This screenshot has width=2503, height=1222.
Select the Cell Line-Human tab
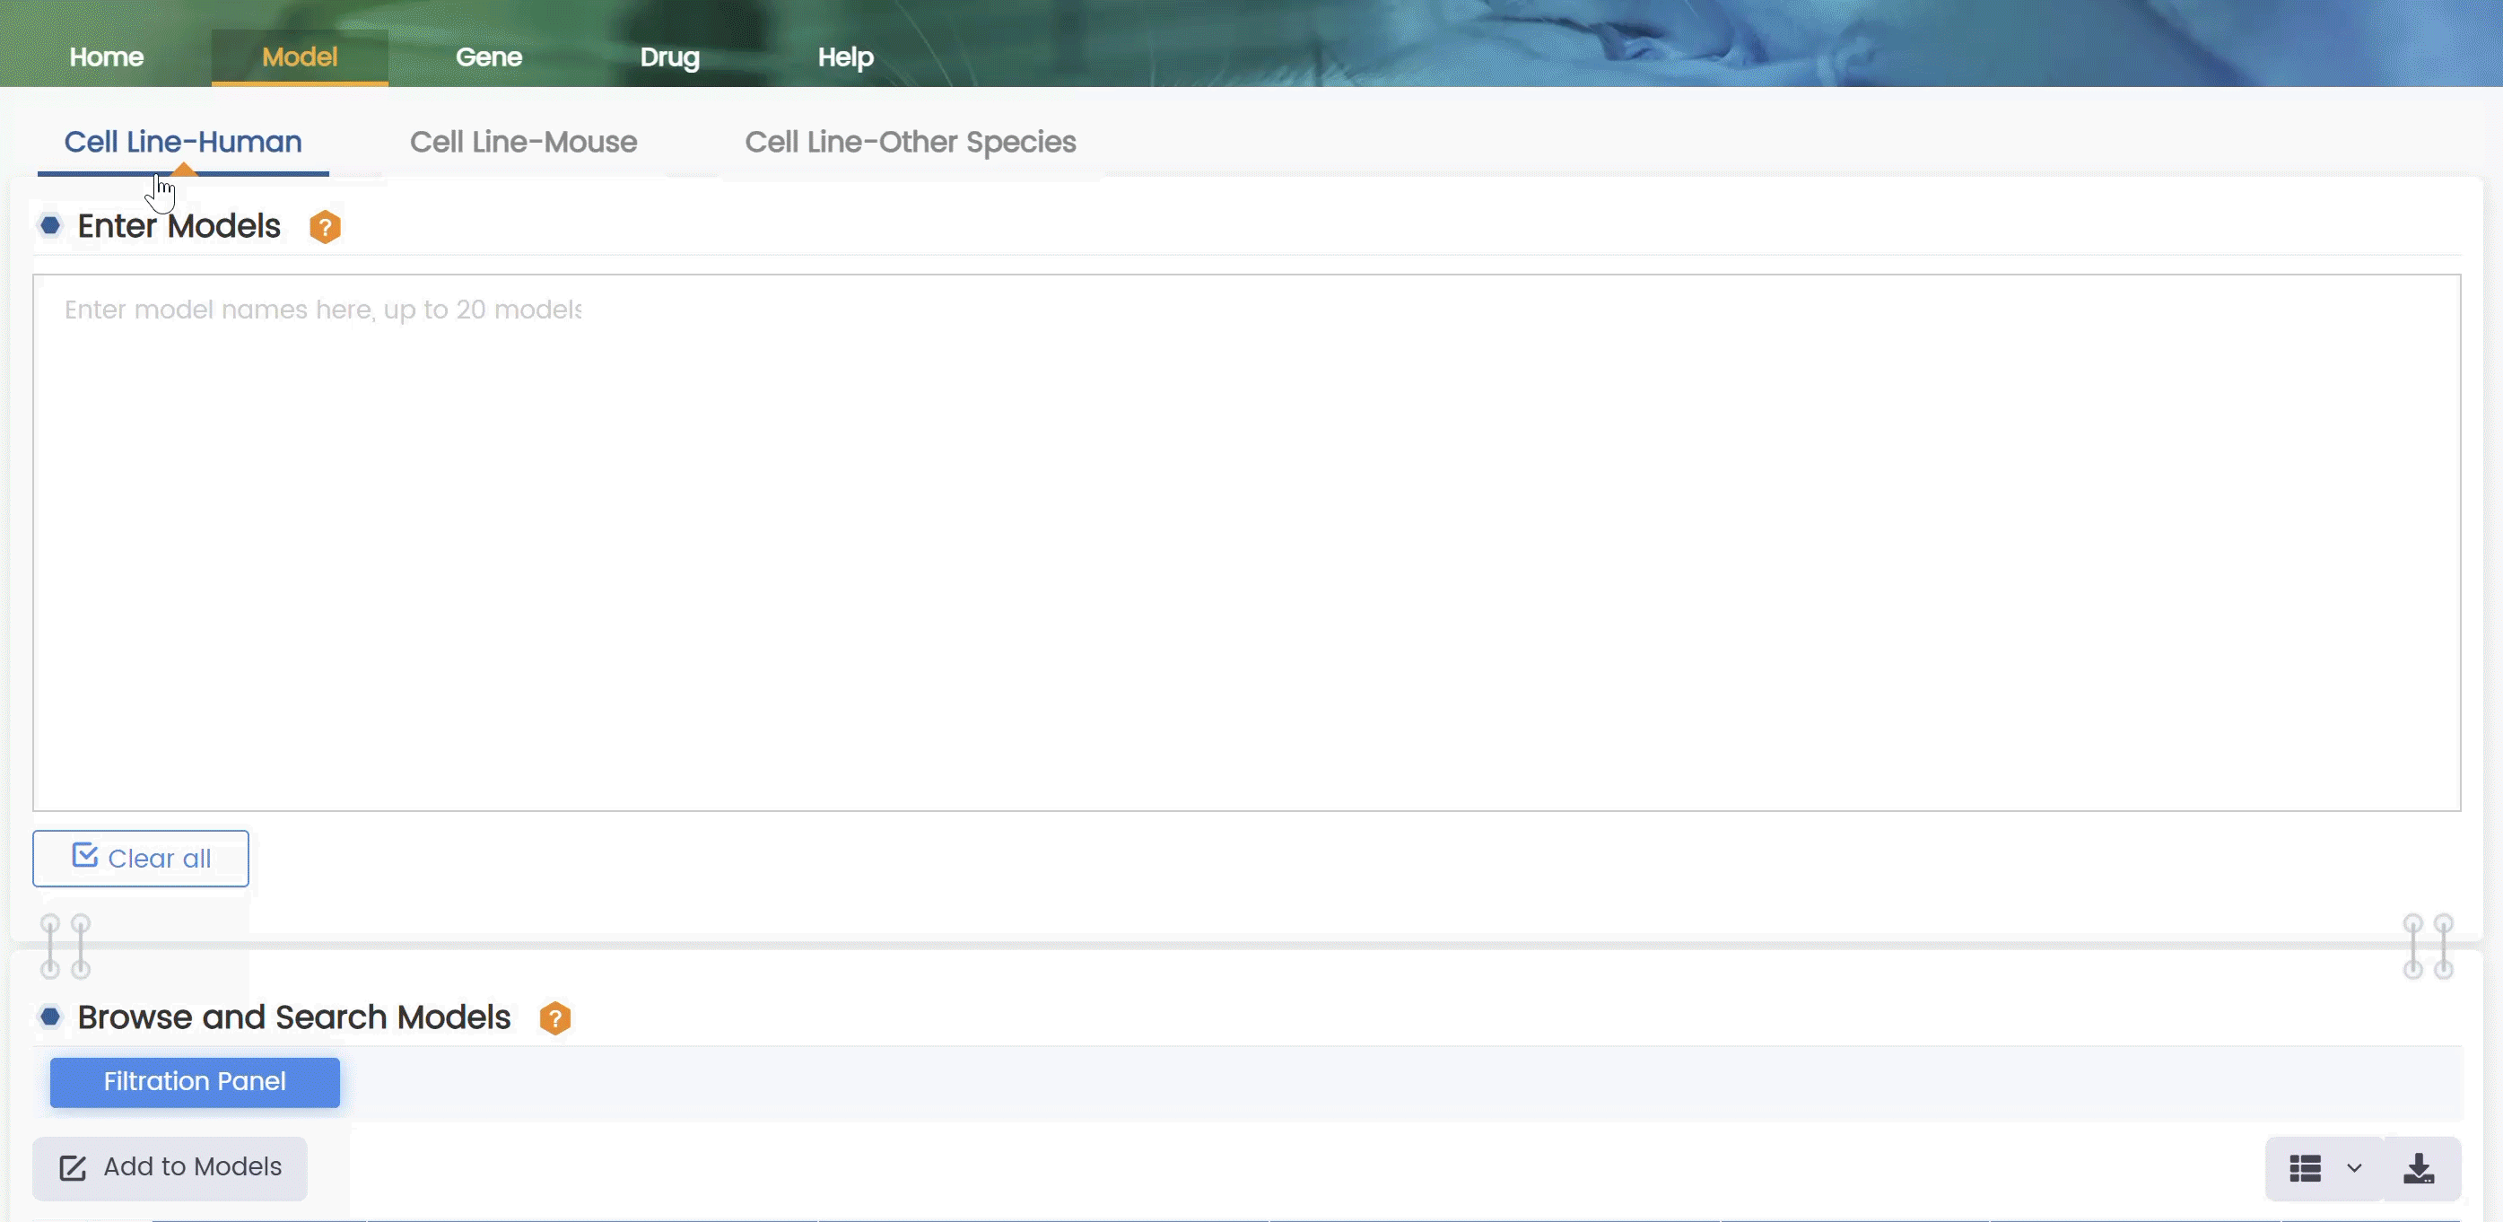pos(183,143)
